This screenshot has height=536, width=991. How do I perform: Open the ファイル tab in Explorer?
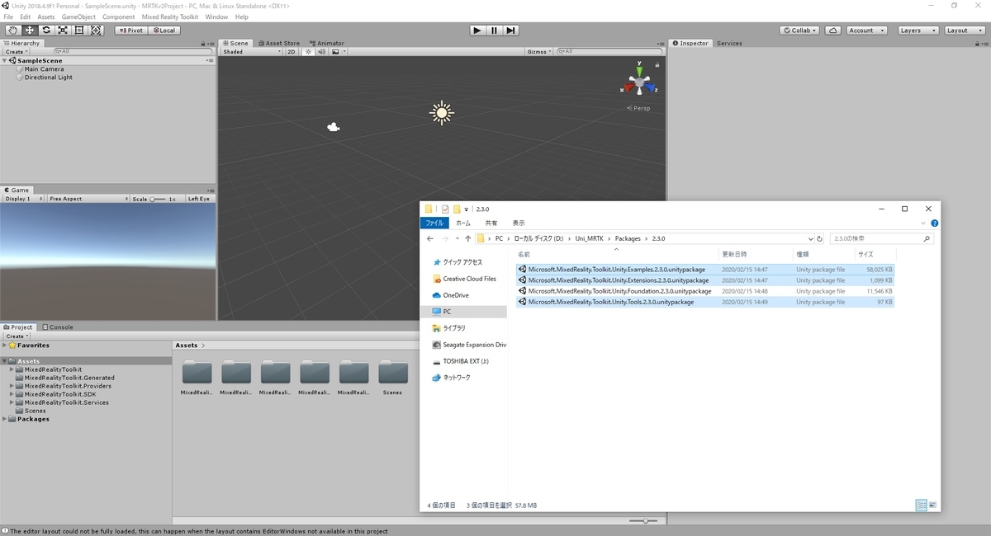coord(434,223)
